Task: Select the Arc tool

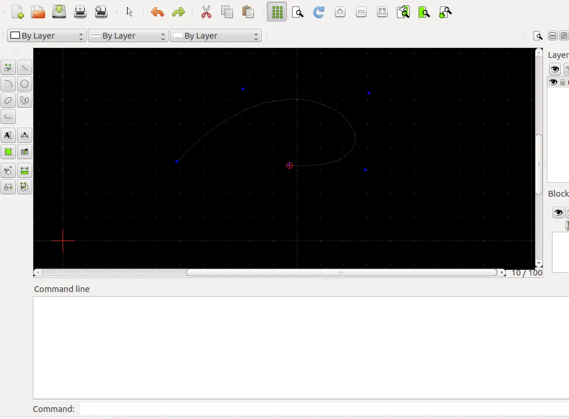Action: pyautogui.click(x=8, y=84)
